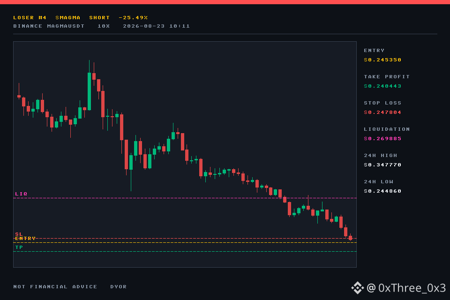Click the tallest green candle on chart
The image size is (450, 300).
pos(89,91)
